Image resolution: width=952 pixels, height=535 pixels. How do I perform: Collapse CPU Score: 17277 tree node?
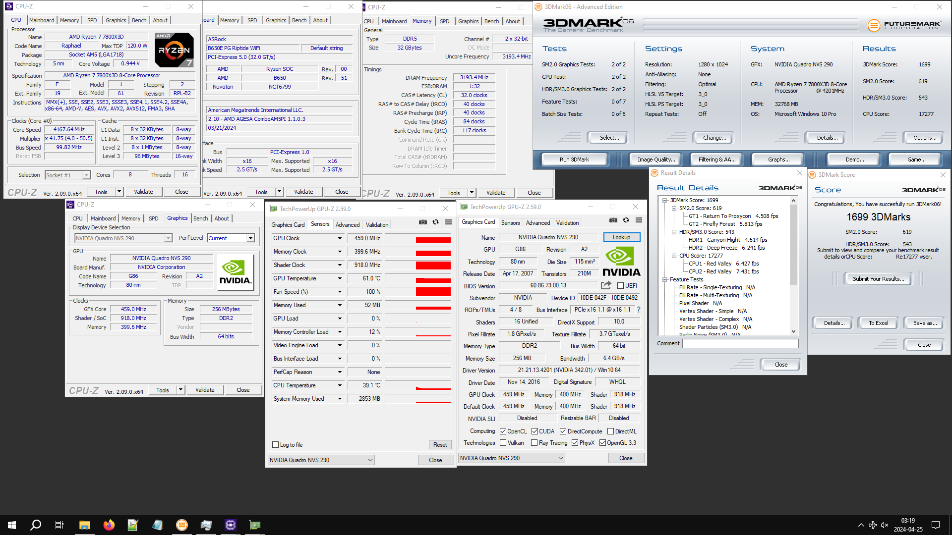[674, 256]
